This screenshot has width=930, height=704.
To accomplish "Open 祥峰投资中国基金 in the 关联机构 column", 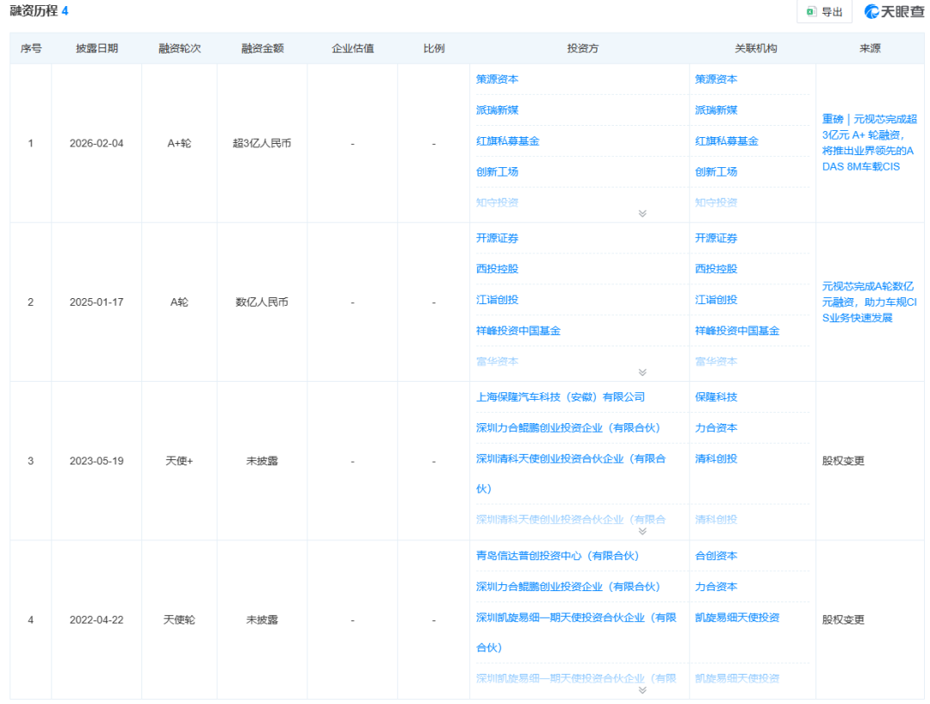I will (x=737, y=331).
